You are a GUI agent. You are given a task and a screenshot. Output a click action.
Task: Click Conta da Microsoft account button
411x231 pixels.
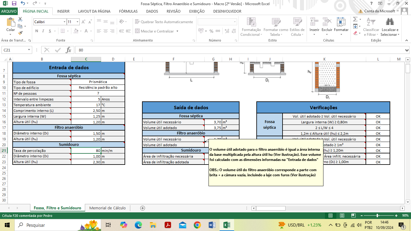(x=379, y=11)
